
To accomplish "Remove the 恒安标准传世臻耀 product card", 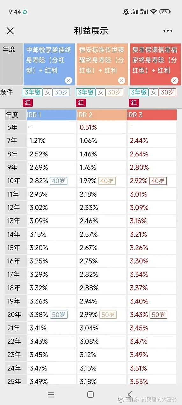I will tap(121, 80).
